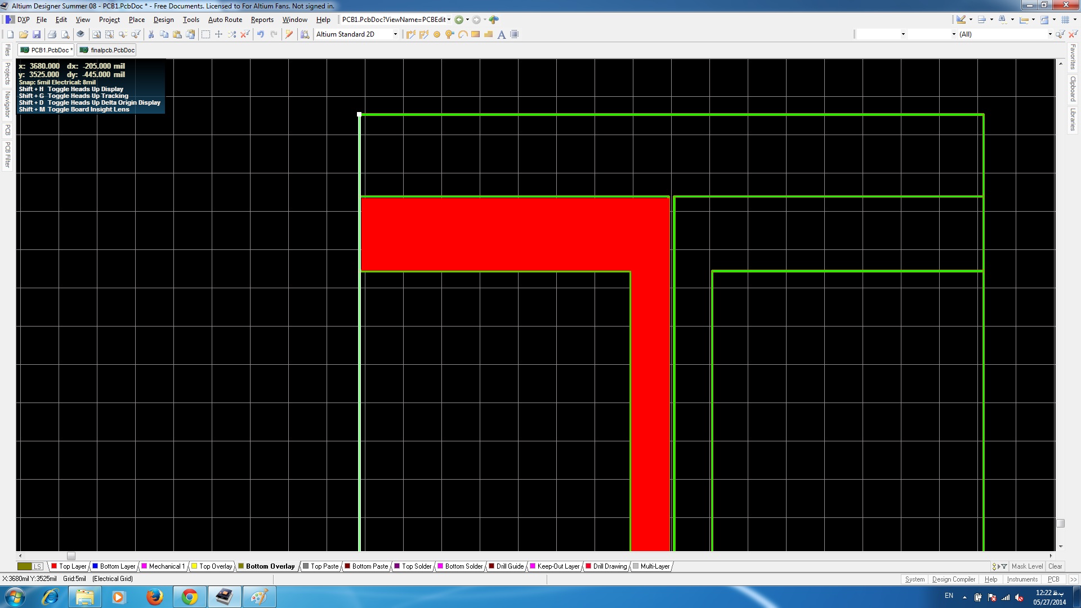Select the Place String text tool
This screenshot has height=608, width=1081.
(501, 34)
